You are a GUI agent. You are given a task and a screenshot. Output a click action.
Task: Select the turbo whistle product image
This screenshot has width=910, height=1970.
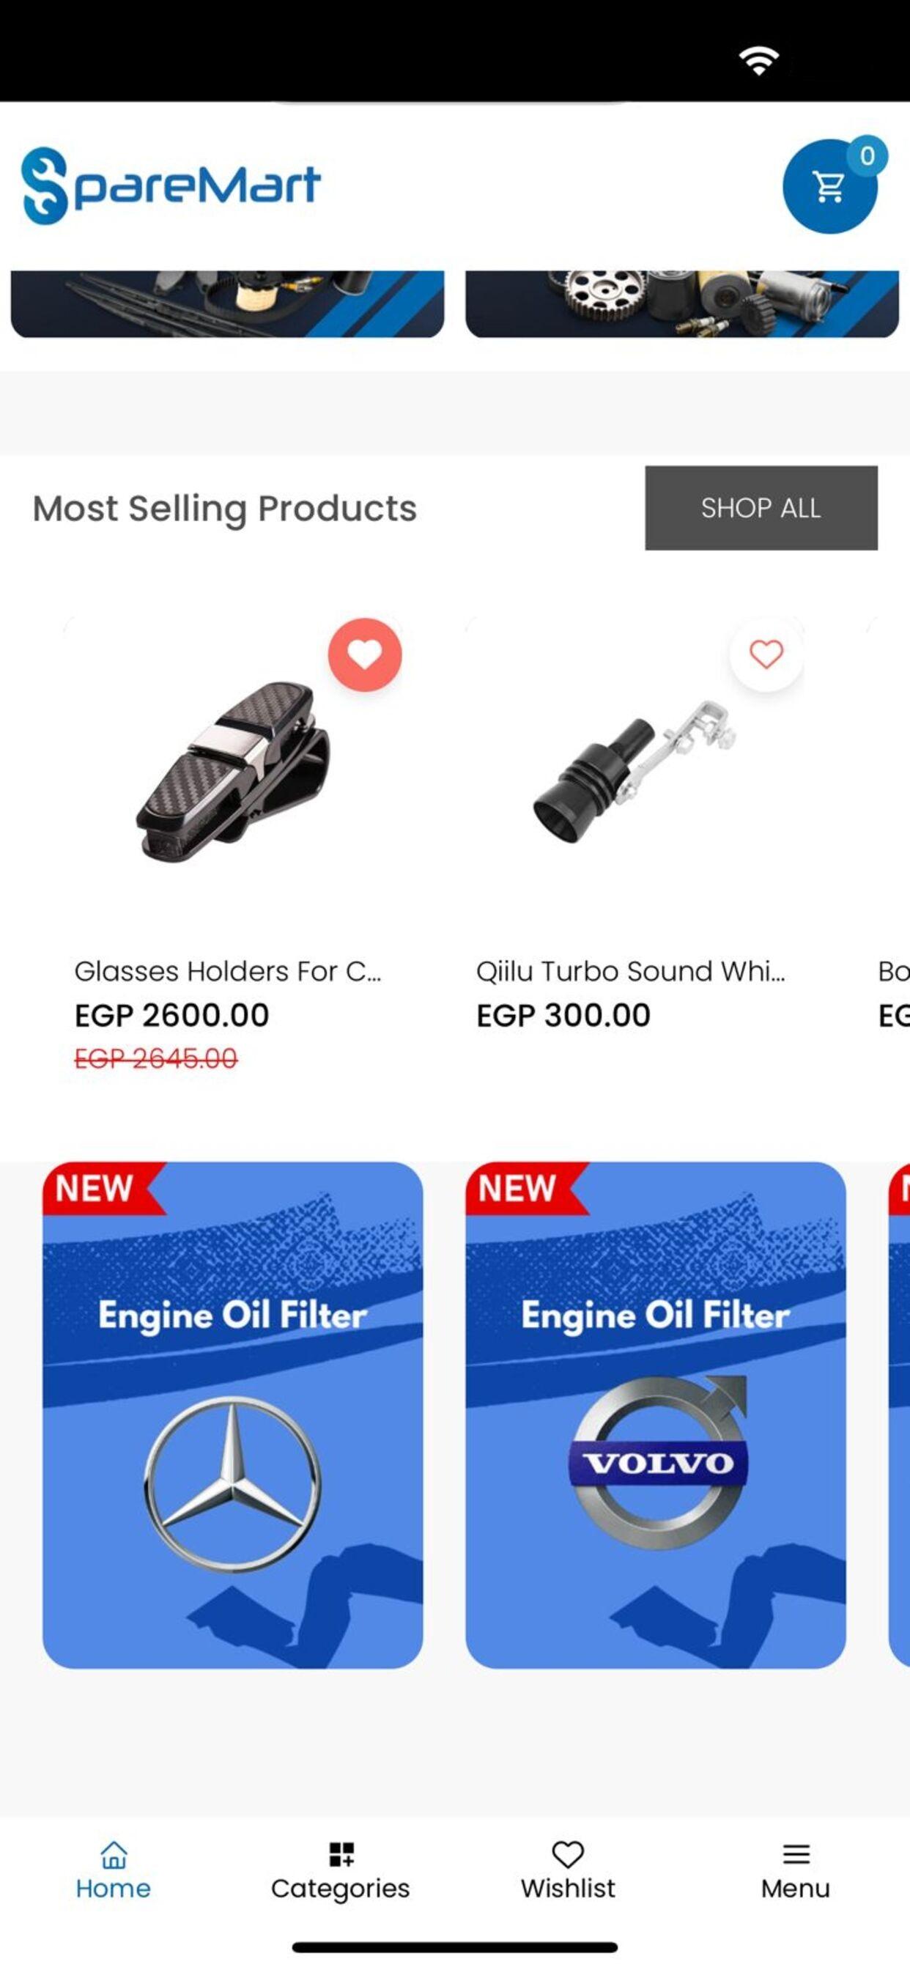pyautogui.click(x=635, y=771)
